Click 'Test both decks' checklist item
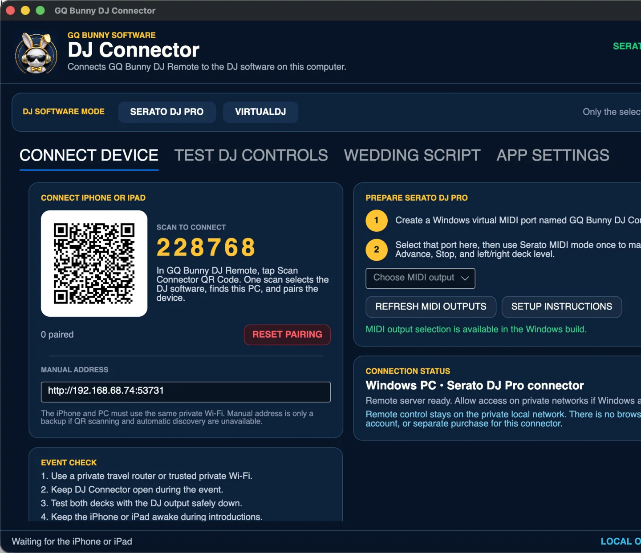 [x=142, y=503]
